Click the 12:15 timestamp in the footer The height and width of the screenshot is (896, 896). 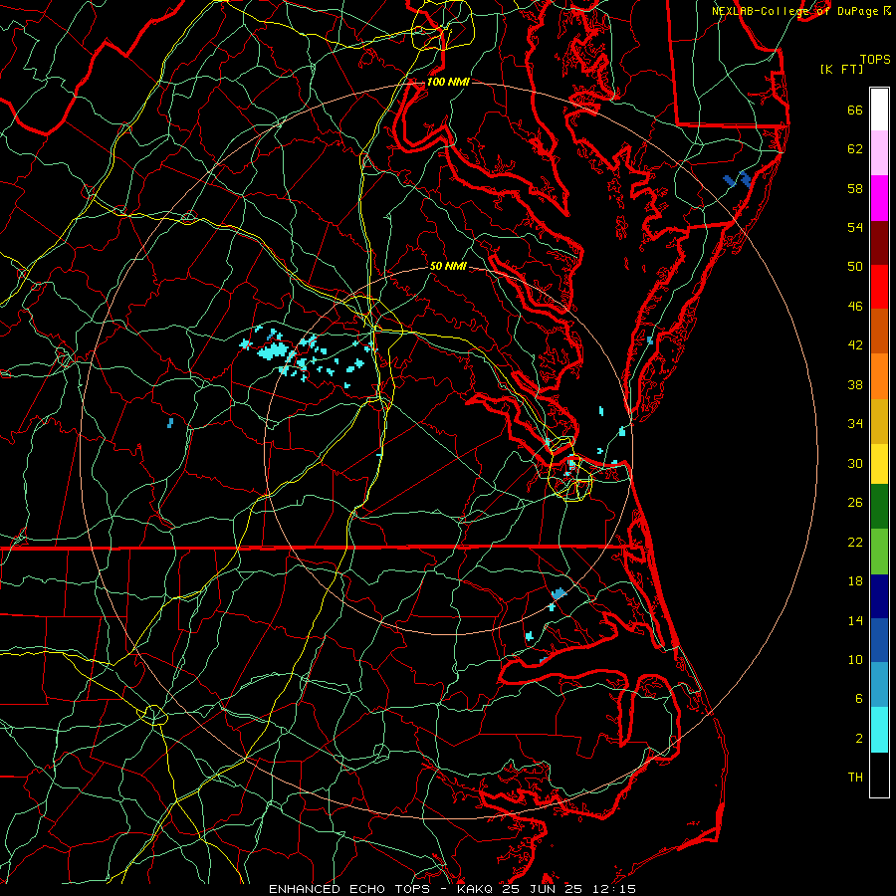[x=614, y=889]
